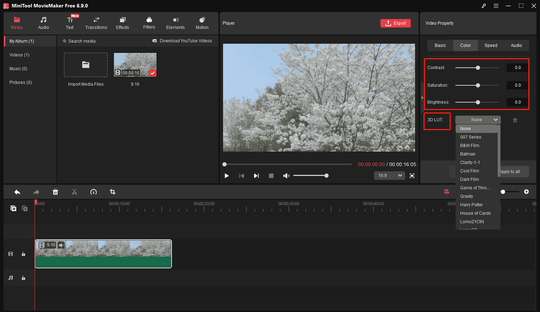Collapse the Video Property panel arrow
The image size is (540, 312).
click(x=422, y=98)
